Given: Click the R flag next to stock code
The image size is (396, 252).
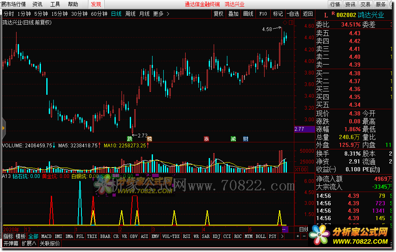Looking at the screenshot, I should pyautogui.click(x=333, y=13).
